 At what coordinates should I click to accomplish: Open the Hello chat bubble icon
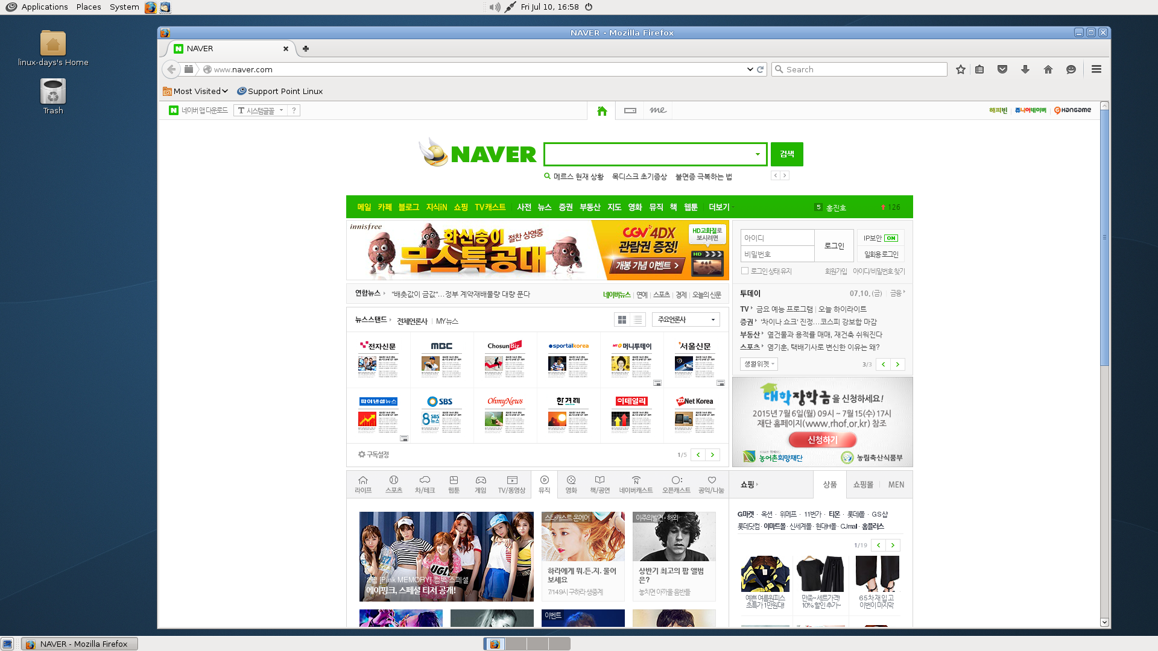pyautogui.click(x=1071, y=69)
